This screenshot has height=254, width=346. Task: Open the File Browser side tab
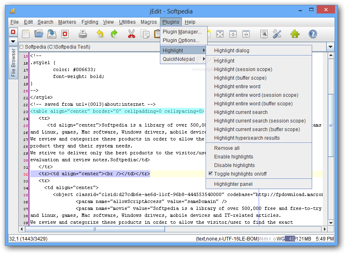(x=13, y=62)
